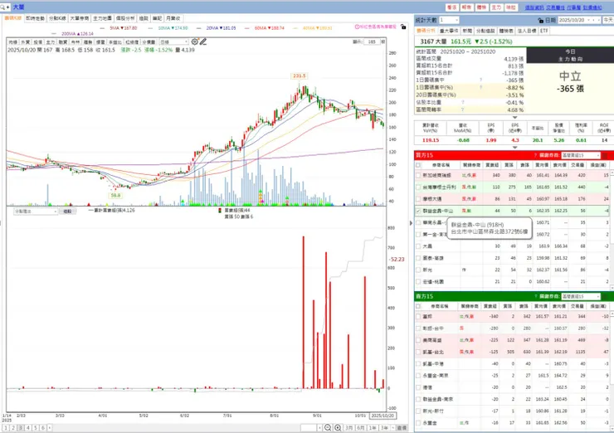Check the 凱基-台北 seller row checkbox
614x433 pixels.
click(418, 352)
